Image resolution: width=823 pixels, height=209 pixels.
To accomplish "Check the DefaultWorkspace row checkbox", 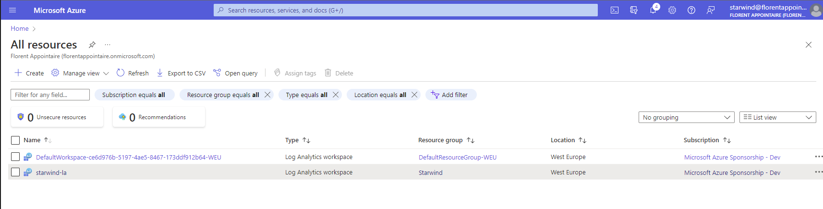I will (x=15, y=157).
